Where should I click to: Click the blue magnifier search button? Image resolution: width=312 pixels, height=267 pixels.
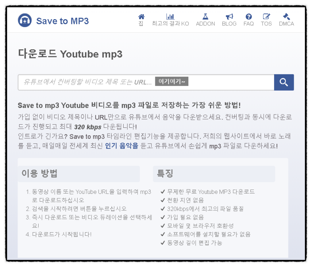pyautogui.click(x=284, y=82)
